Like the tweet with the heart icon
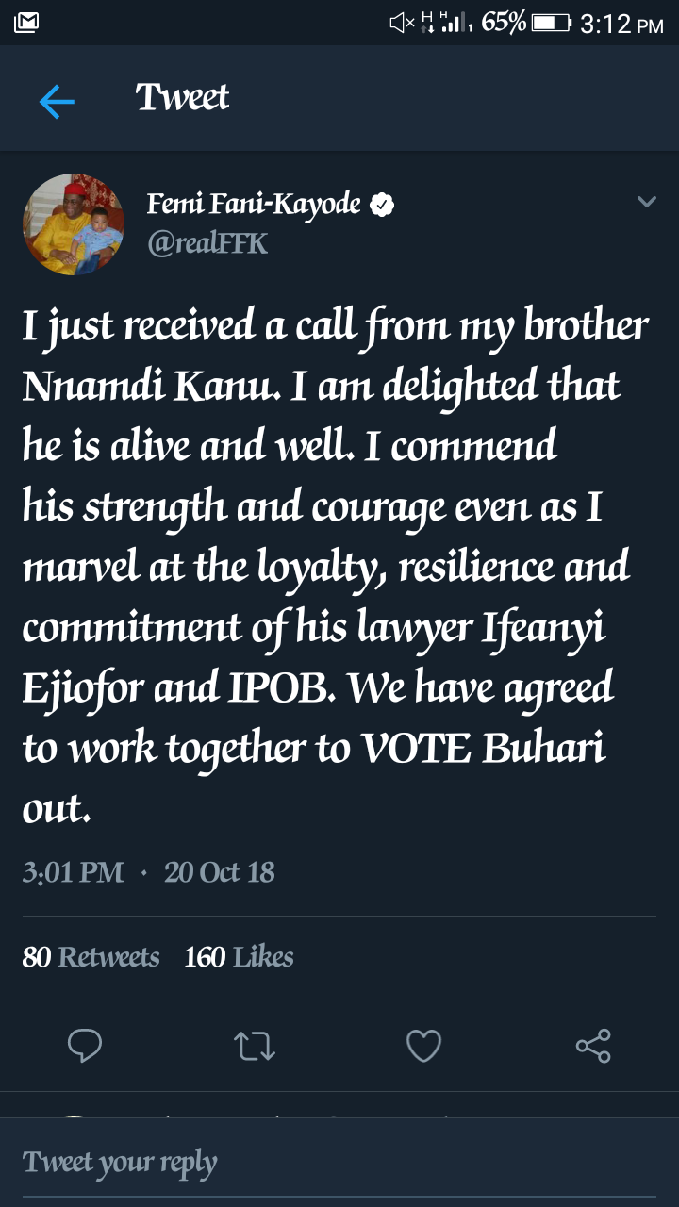 (x=423, y=1046)
